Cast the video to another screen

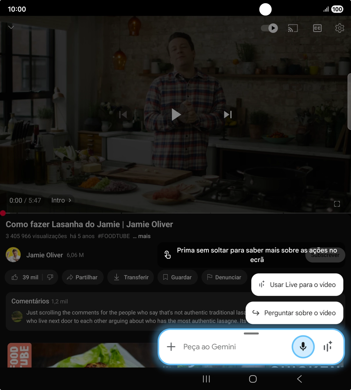[x=293, y=28]
